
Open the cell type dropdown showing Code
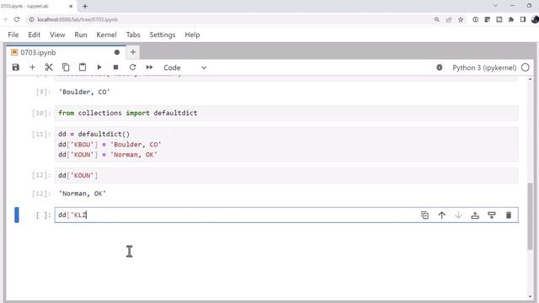click(x=185, y=67)
